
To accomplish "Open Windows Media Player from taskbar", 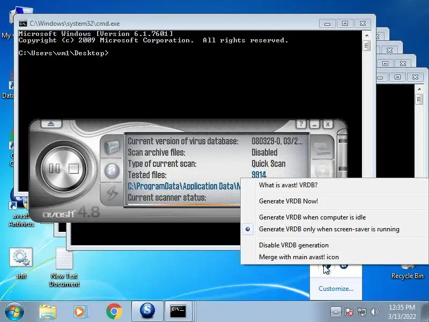I will point(80,312).
